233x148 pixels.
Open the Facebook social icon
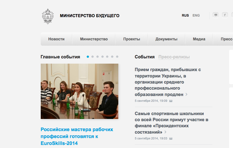click(225, 15)
